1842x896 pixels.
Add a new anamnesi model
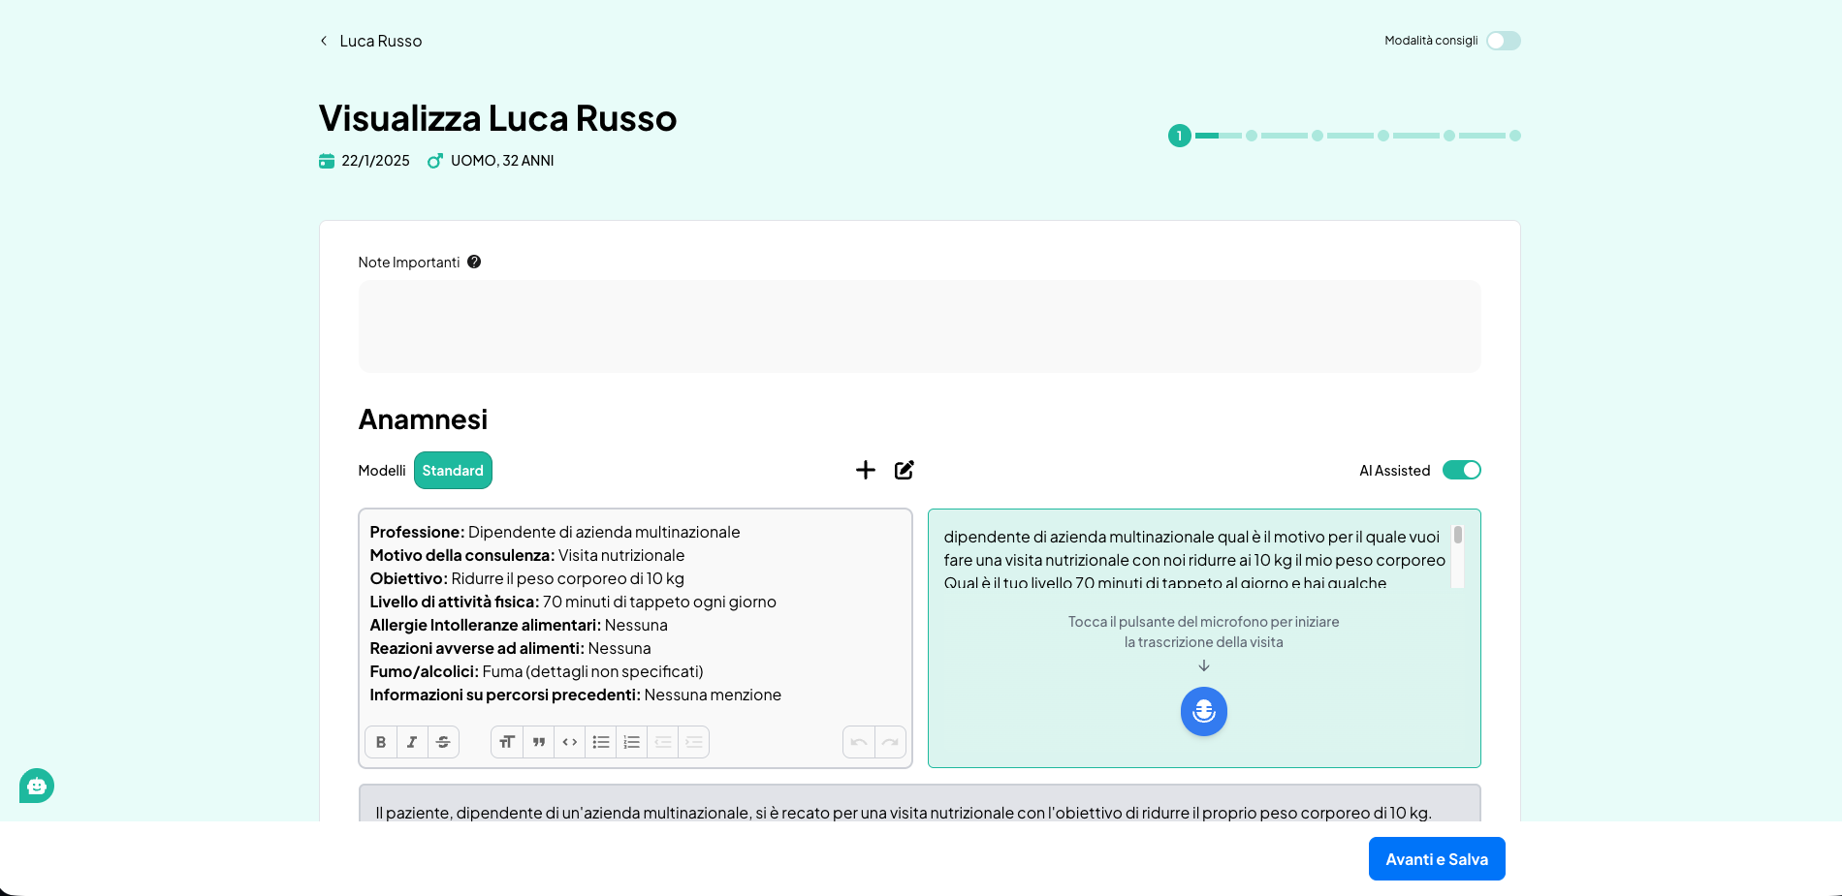[x=866, y=470]
